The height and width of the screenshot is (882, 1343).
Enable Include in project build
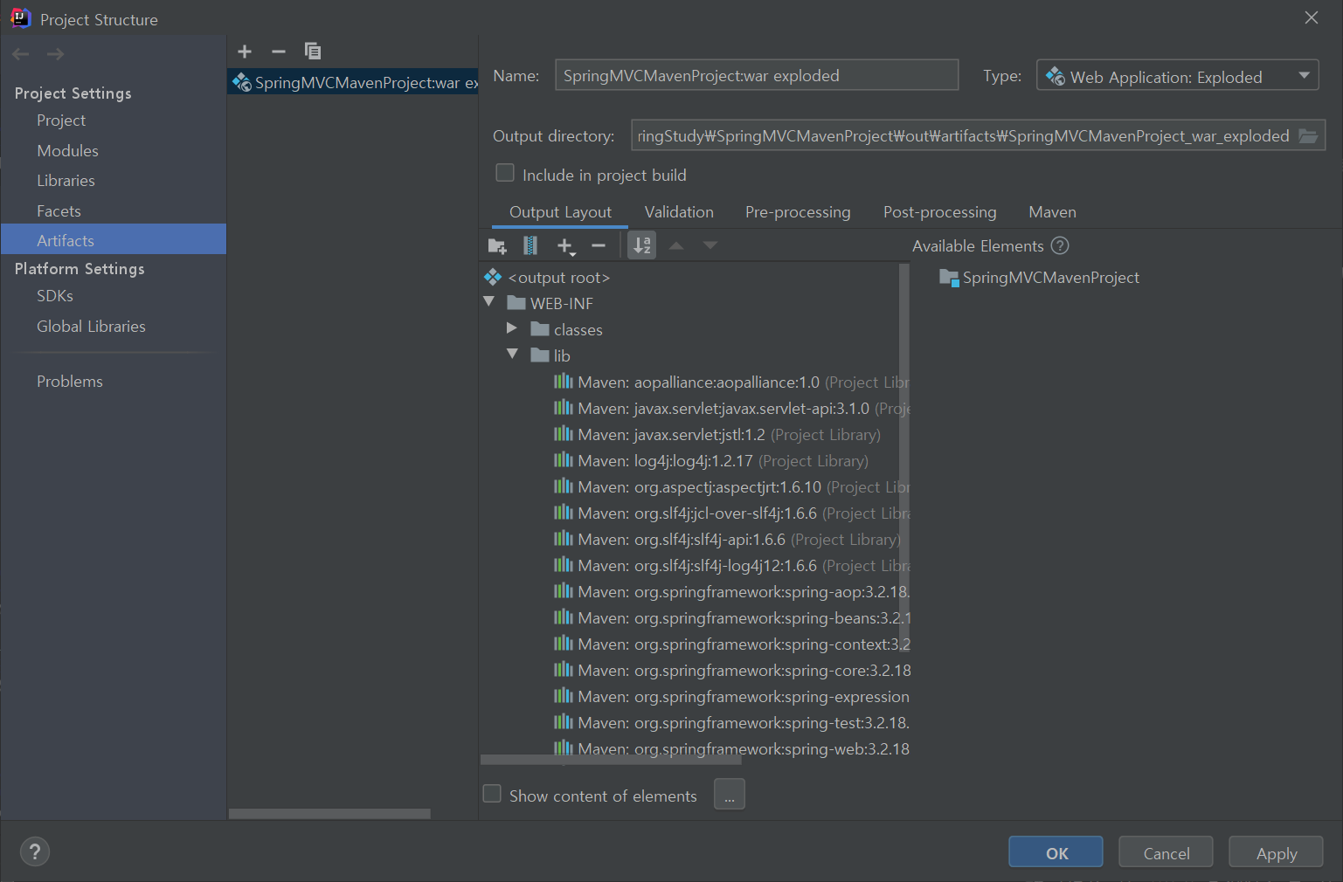click(x=505, y=173)
